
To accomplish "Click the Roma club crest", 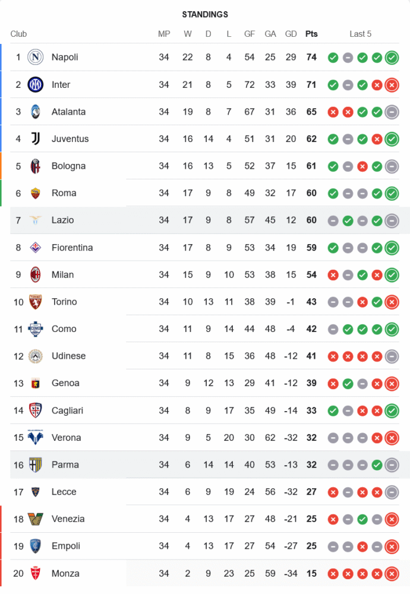I will pyautogui.click(x=36, y=193).
